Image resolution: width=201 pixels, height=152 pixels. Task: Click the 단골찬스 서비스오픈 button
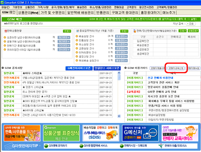point(107,68)
